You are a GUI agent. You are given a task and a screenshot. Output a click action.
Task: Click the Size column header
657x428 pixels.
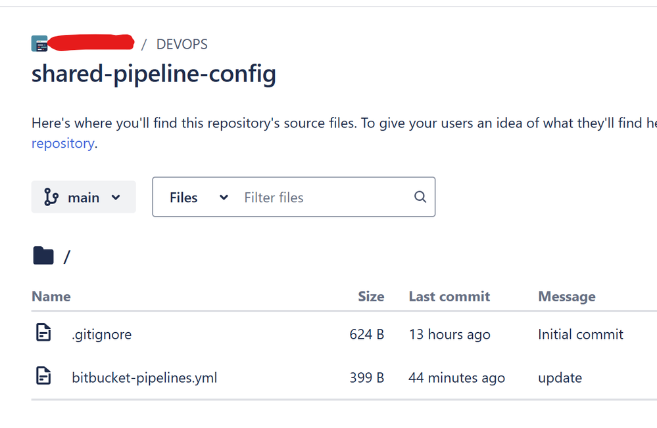click(371, 297)
